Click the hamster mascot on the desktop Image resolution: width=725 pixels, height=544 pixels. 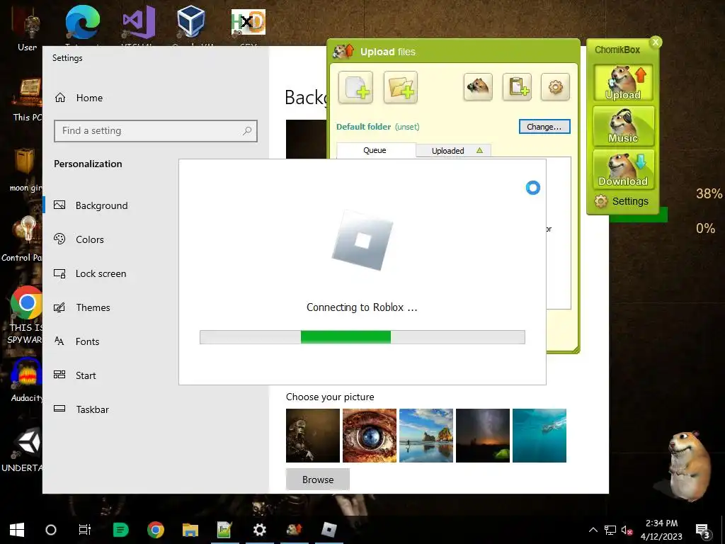687,466
